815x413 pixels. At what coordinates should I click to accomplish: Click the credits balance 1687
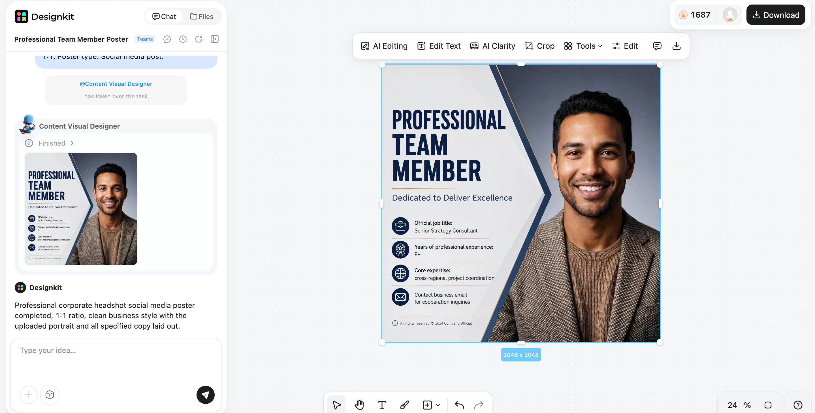coord(694,15)
